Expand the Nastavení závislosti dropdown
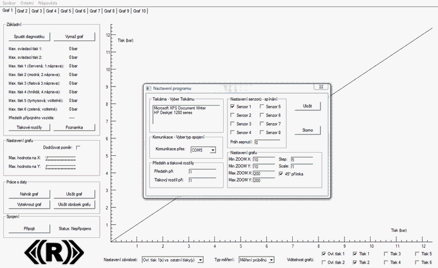 pos(200,260)
